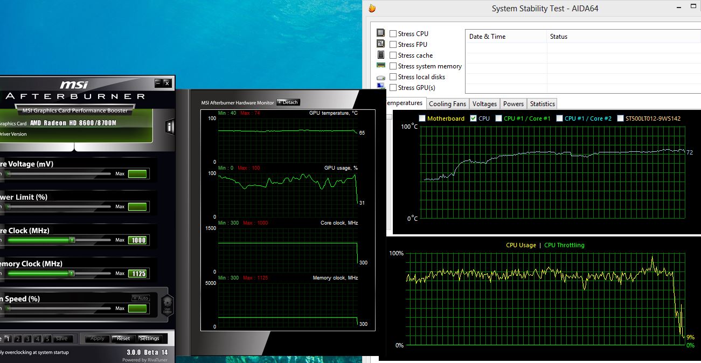Click the chip icon beside Stress cache
Screen dimensions: 701x363
coord(381,55)
